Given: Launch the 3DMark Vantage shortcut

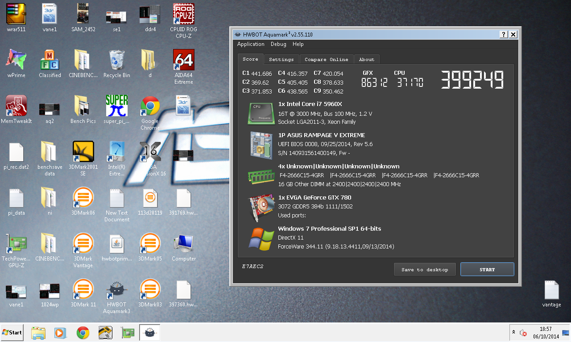Looking at the screenshot, I should [83, 243].
